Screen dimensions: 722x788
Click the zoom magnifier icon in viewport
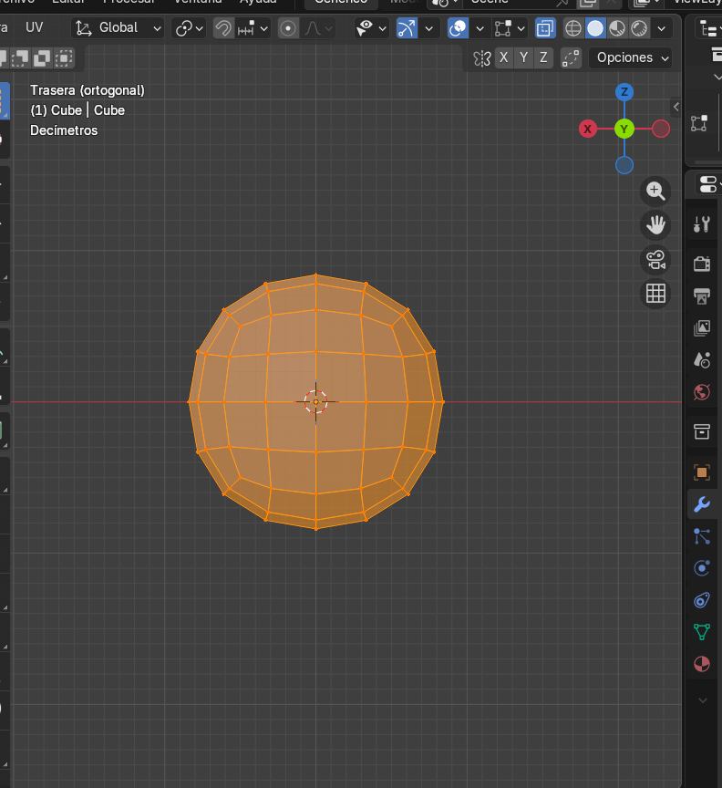coord(655,191)
